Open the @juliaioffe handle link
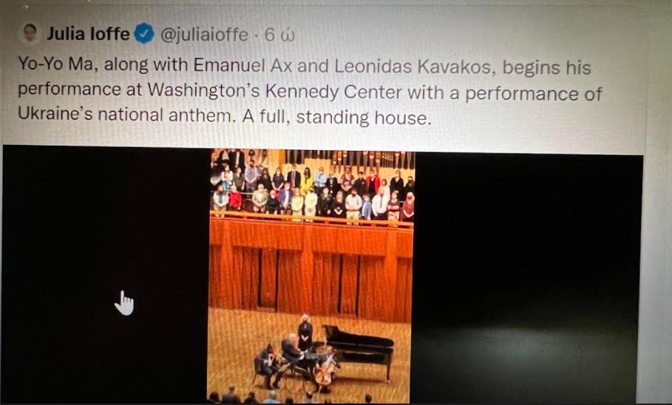This screenshot has width=672, height=405. coord(204,35)
